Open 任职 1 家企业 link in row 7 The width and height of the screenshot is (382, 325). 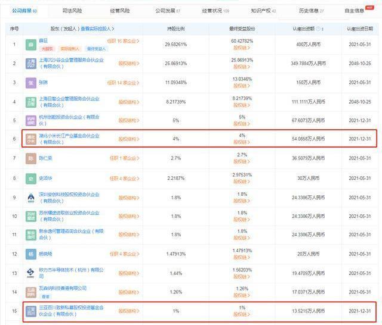tap(125, 158)
